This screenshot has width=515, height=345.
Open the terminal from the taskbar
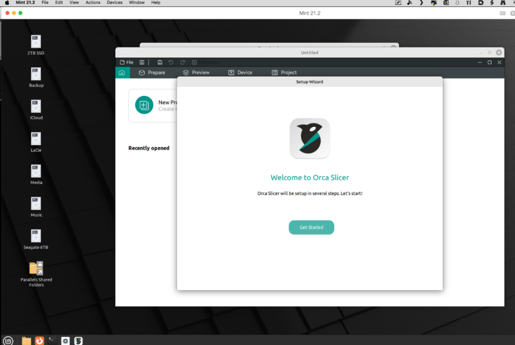click(52, 341)
